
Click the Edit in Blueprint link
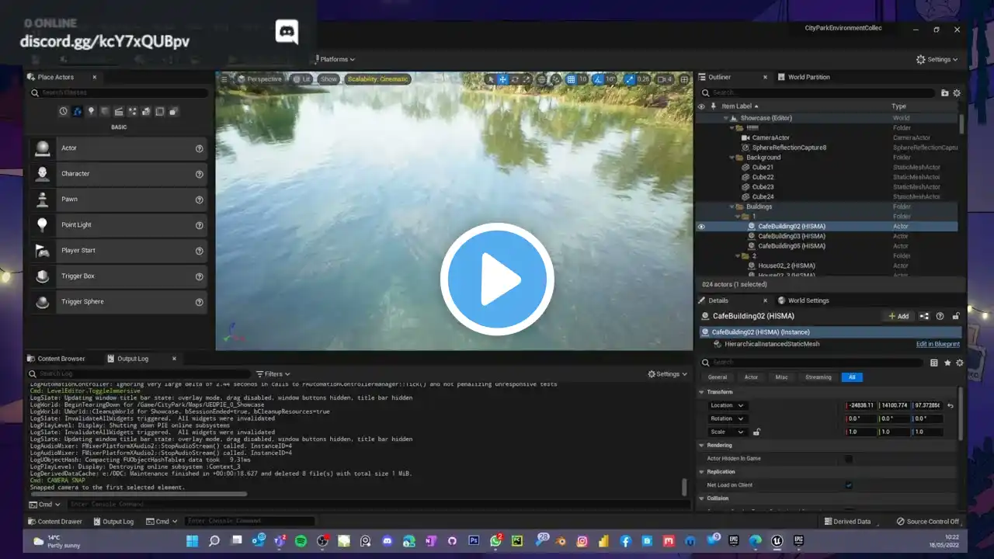click(937, 344)
